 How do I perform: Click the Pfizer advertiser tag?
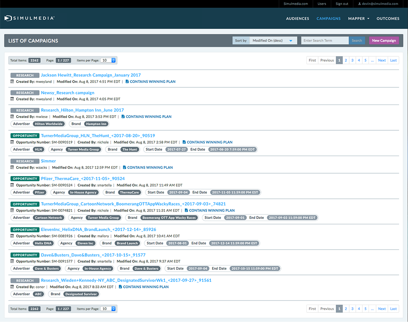click(40, 192)
